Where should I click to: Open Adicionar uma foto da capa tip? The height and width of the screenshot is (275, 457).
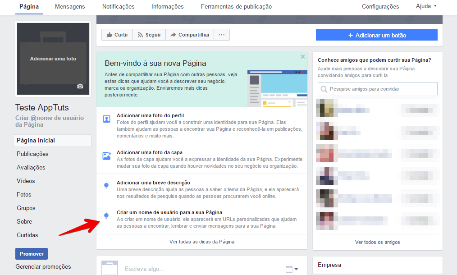coord(150,152)
